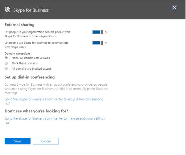Click the 'External sharing' heading

[19, 25]
